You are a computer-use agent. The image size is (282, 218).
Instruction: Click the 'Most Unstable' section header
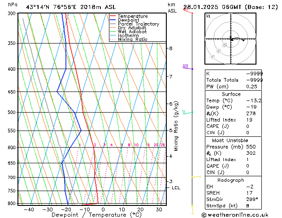point(230,140)
